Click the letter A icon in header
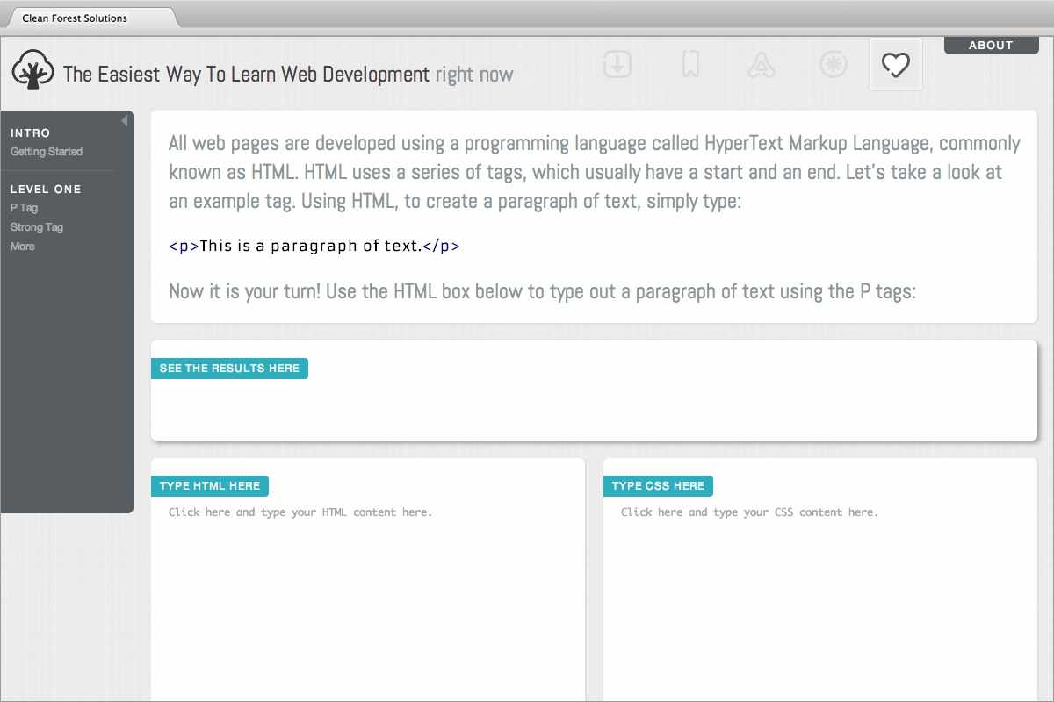This screenshot has width=1054, height=702. point(761,64)
